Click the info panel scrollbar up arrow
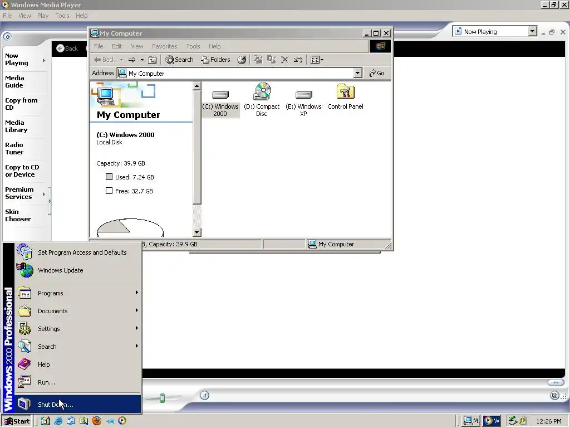 [x=196, y=86]
